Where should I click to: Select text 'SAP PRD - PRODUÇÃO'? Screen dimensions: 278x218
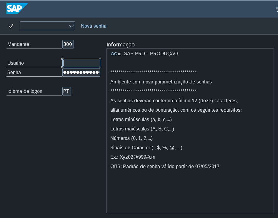coord(151,54)
